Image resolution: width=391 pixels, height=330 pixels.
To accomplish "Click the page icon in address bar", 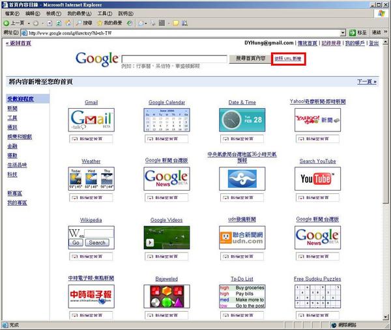I will pyautogui.click(x=24, y=33).
